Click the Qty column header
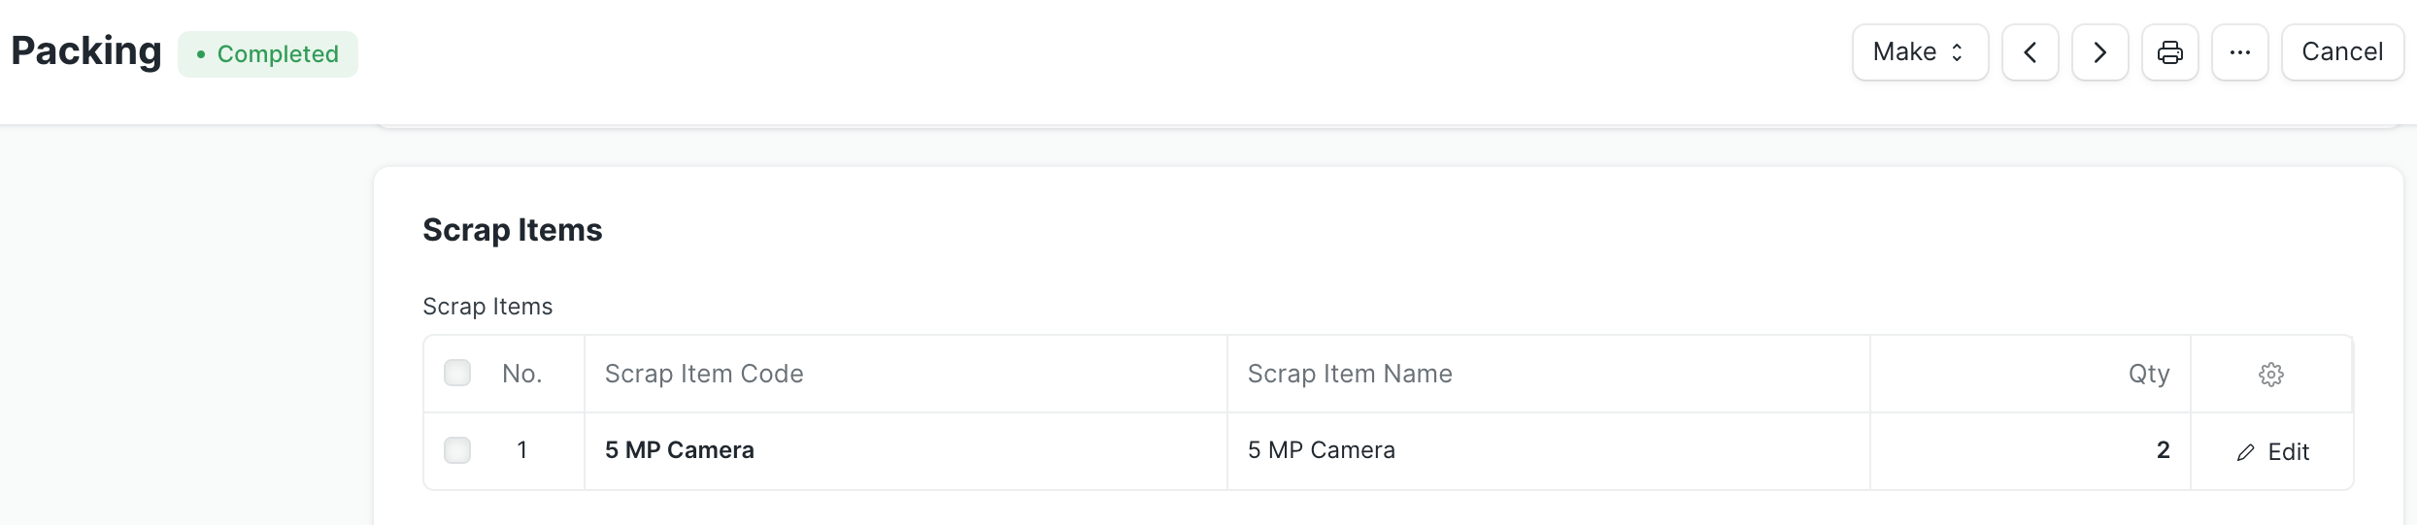 coord(2148,374)
